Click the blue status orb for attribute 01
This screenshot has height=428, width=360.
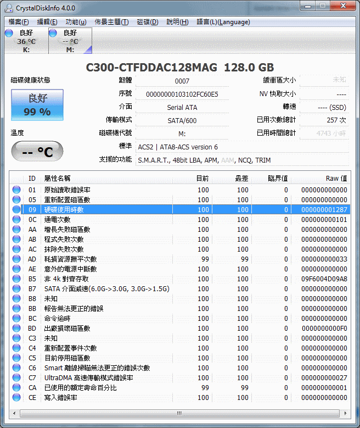click(x=16, y=190)
